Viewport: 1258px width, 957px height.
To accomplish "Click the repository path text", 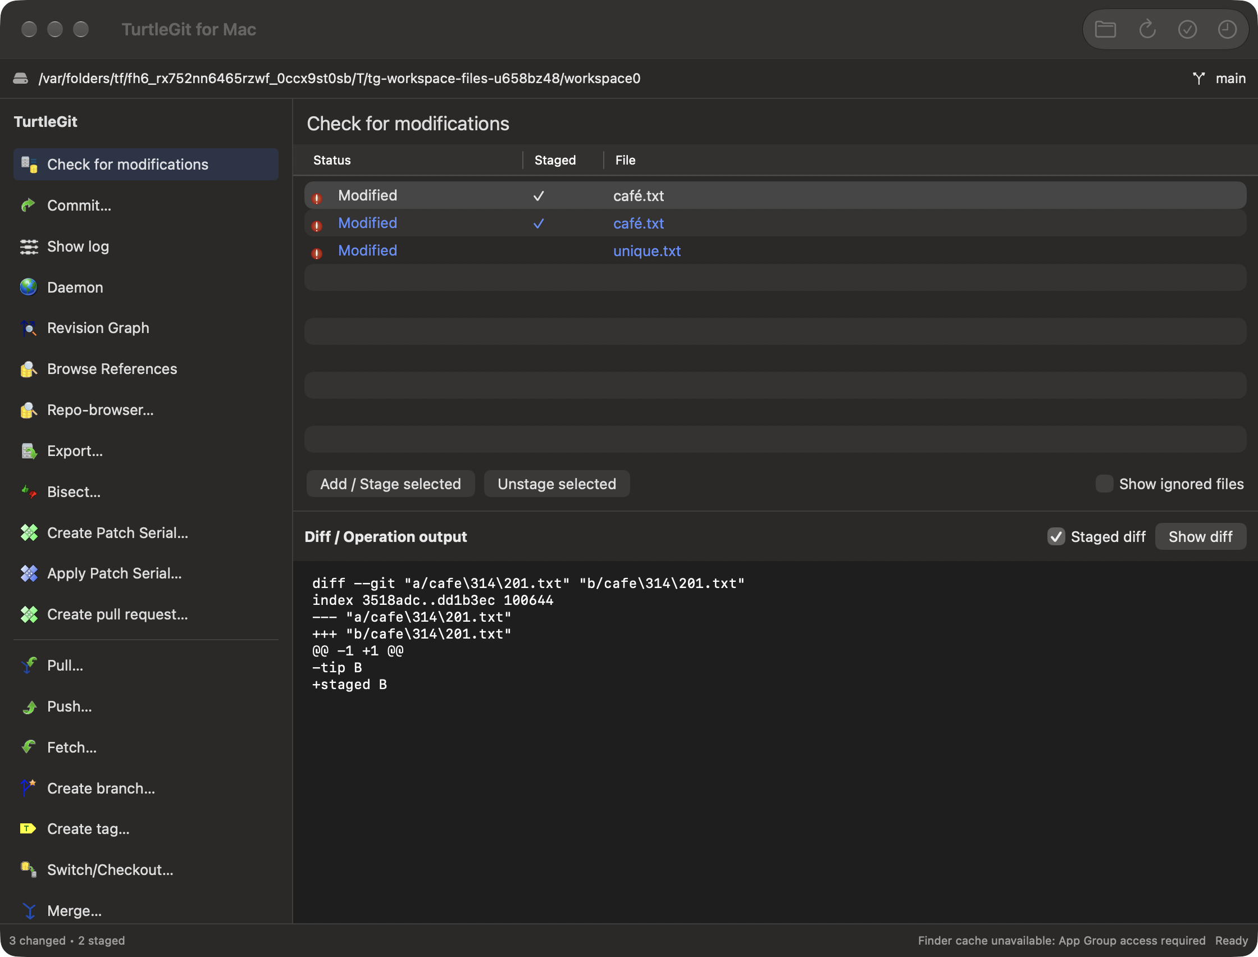I will coord(339,79).
